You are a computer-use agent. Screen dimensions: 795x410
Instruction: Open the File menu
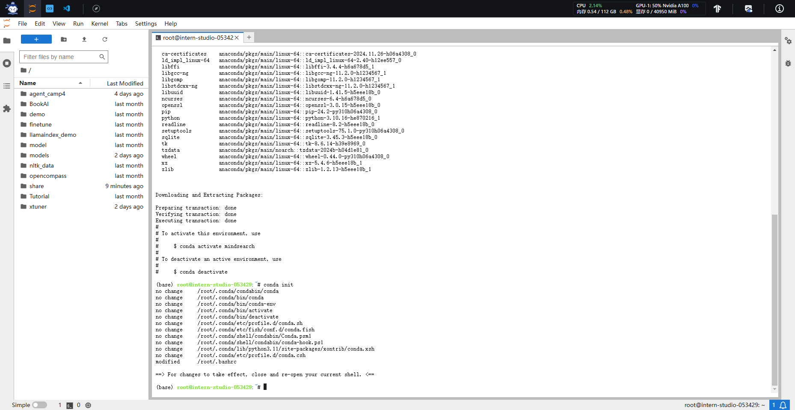coord(23,24)
